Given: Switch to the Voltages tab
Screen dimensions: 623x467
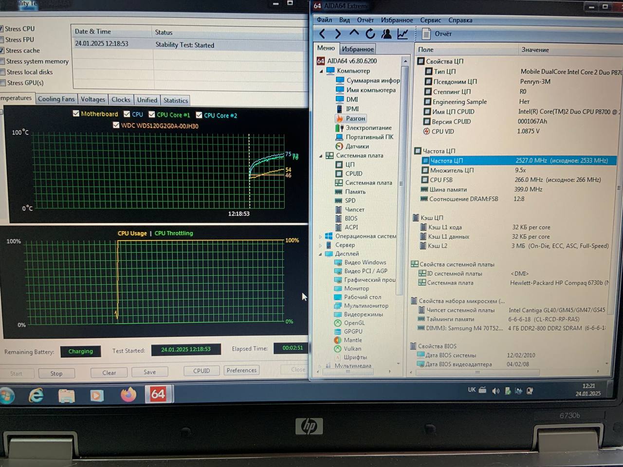Looking at the screenshot, I should pyautogui.click(x=93, y=99).
